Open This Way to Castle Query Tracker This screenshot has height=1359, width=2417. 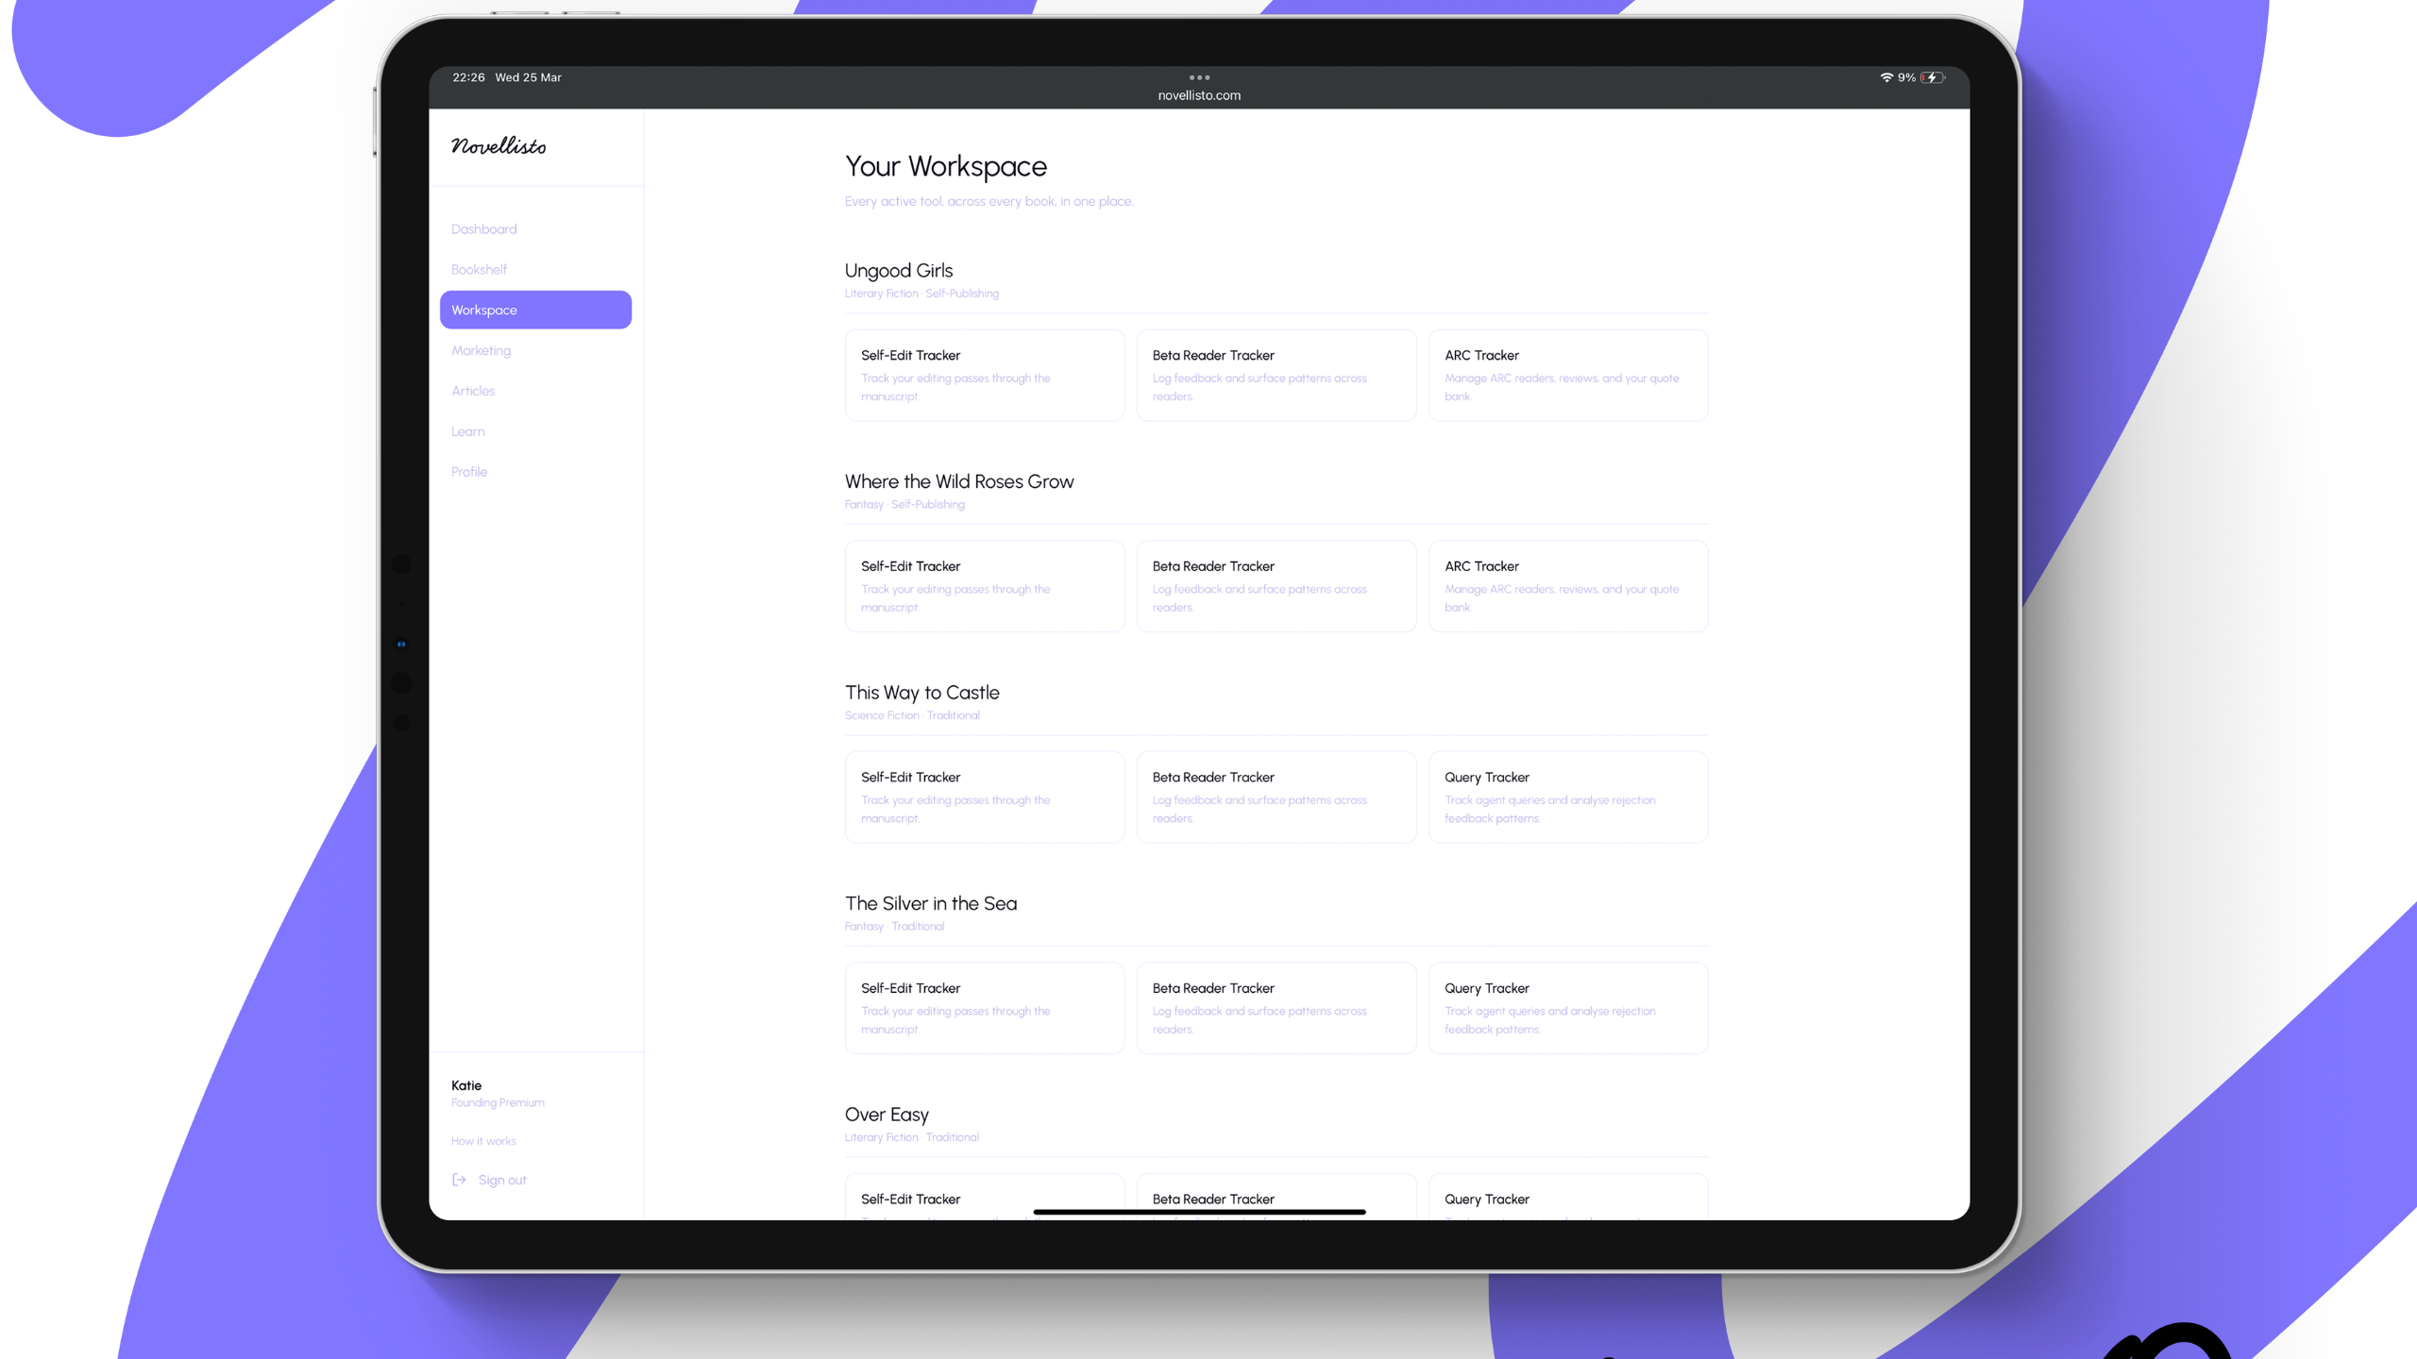(1567, 797)
